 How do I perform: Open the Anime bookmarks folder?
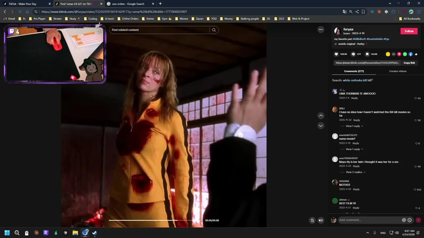tap(147, 19)
